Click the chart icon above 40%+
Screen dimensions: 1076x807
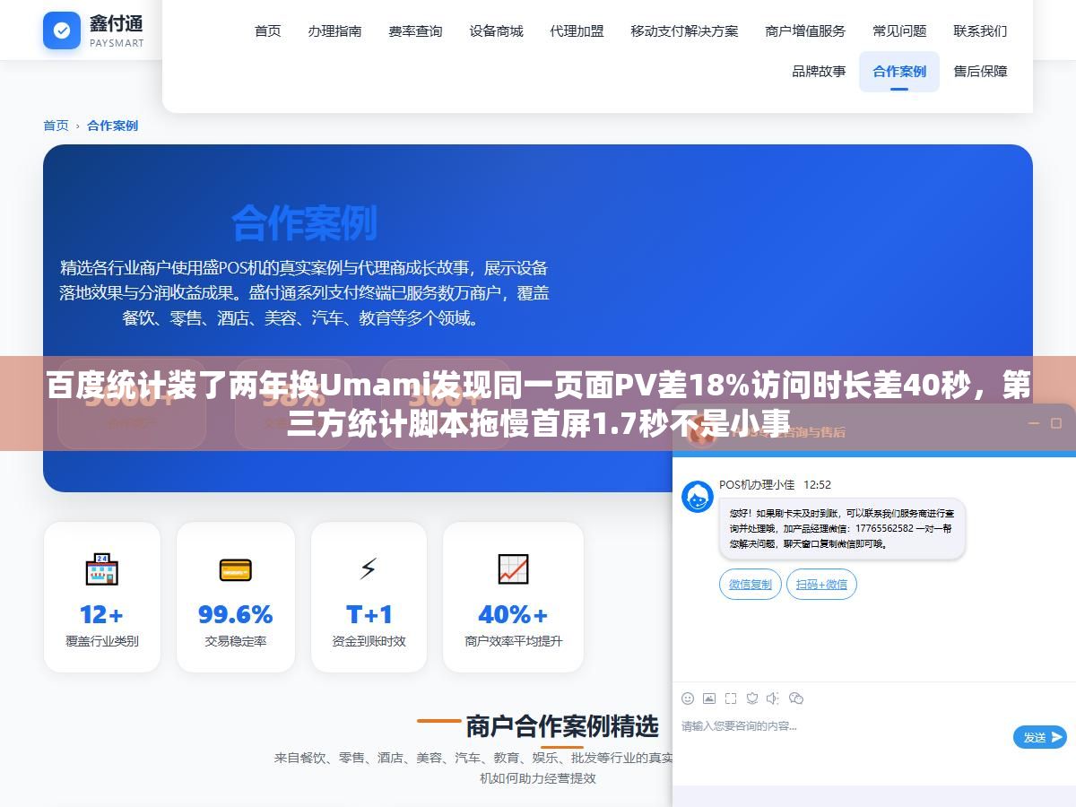(513, 569)
